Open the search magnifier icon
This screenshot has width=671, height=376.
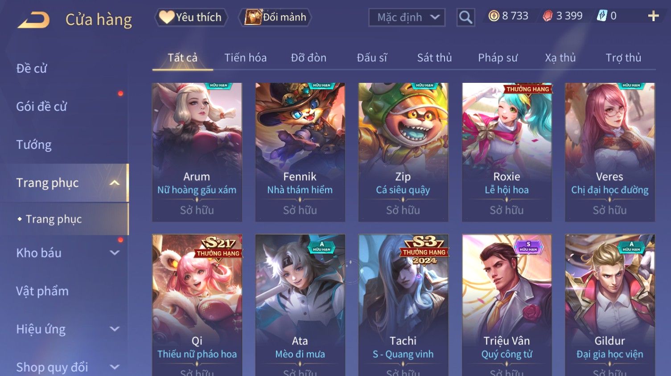pyautogui.click(x=465, y=17)
